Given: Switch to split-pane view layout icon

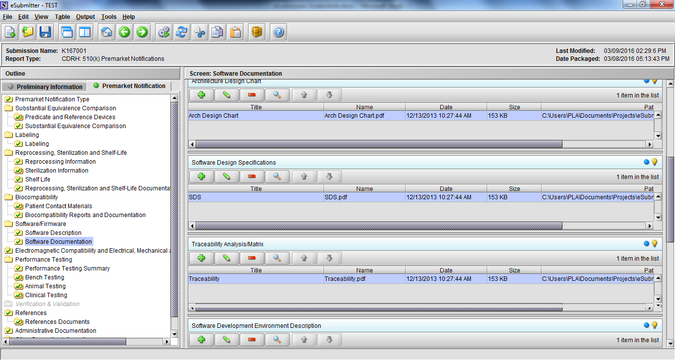Looking at the screenshot, I should click(x=85, y=33).
